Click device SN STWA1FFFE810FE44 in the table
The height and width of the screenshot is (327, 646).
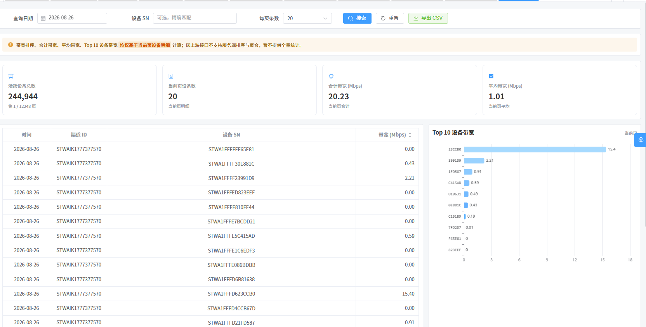point(231,207)
